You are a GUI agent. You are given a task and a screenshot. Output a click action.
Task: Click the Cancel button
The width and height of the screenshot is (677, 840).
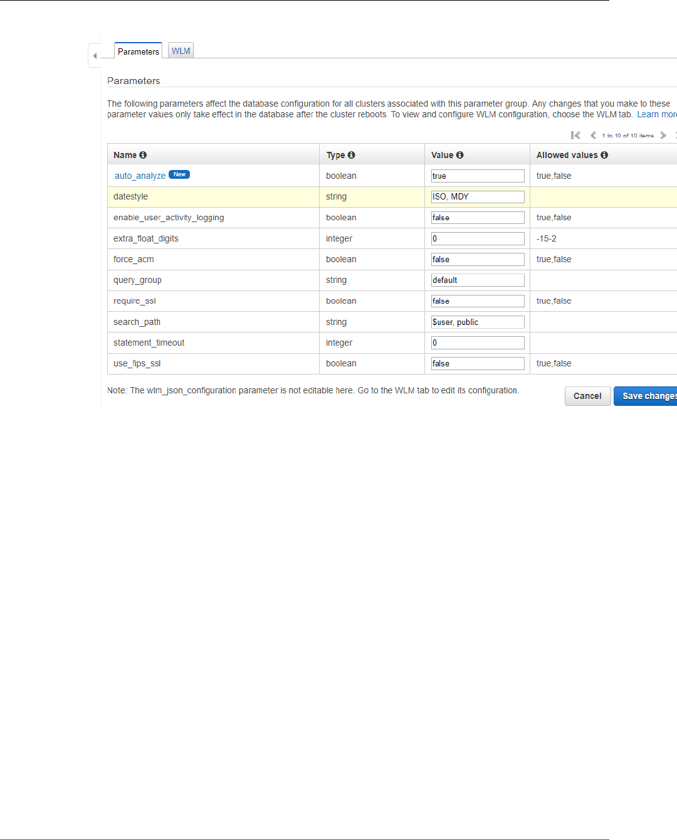click(587, 396)
